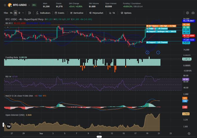
Task: Click the BB 20 2 indicator legend
Action: [9, 23]
